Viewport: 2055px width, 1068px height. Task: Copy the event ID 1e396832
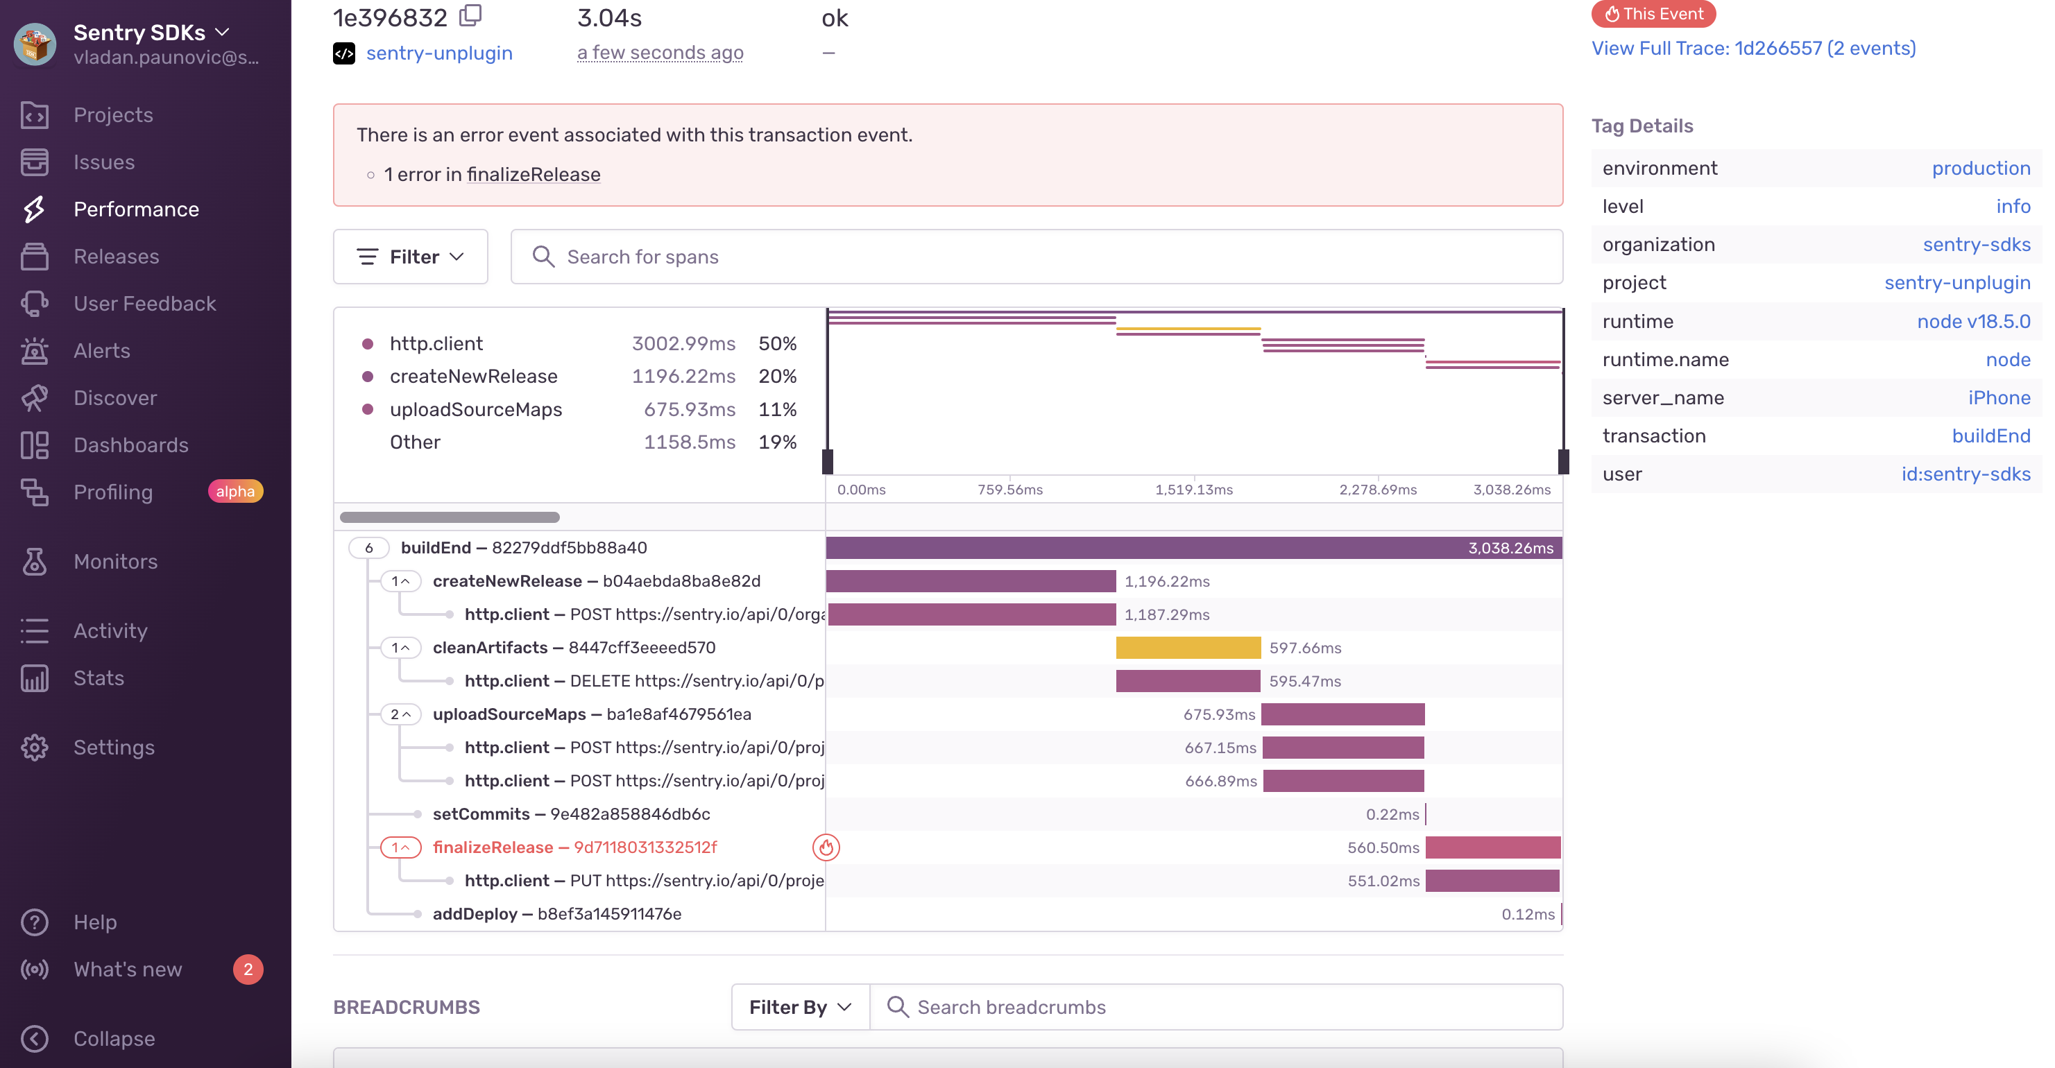470,15
